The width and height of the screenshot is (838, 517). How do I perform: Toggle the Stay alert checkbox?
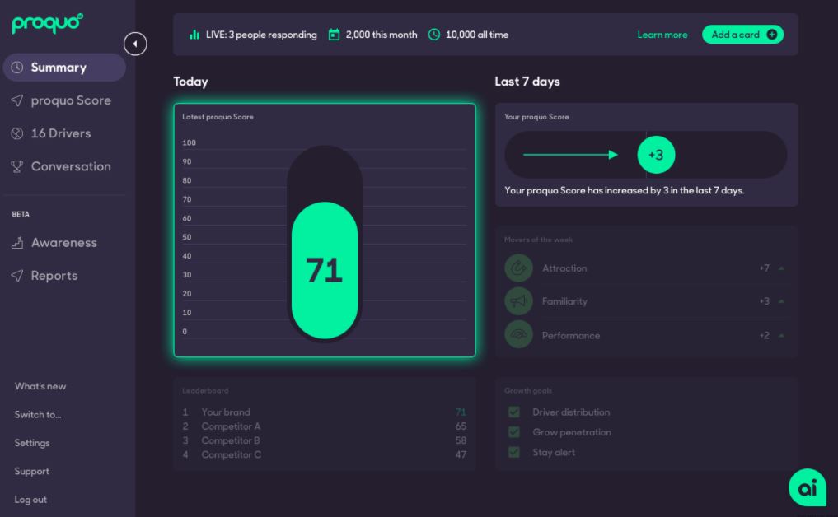coord(513,453)
